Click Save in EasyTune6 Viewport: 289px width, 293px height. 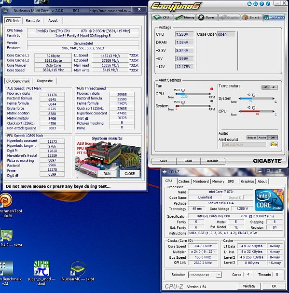coord(164,161)
